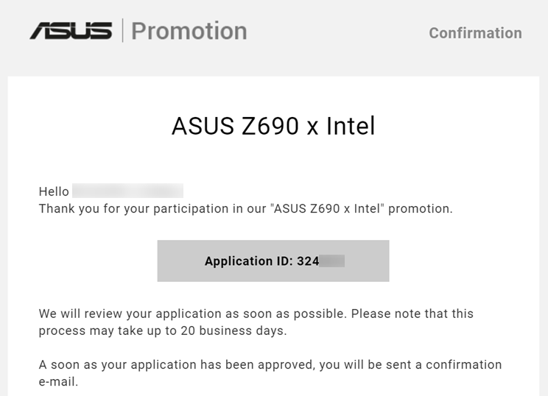This screenshot has width=548, height=396.
Task: Select the Confirmation label at top right
Action: (x=475, y=33)
